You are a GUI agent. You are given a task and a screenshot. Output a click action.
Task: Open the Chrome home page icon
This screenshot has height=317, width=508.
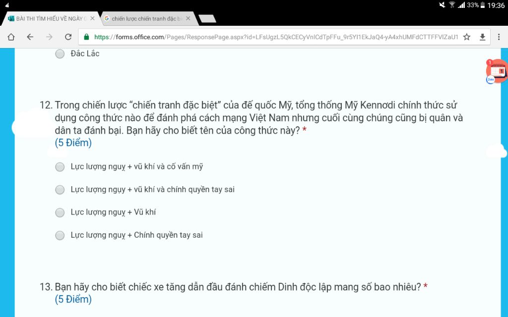[11, 37]
